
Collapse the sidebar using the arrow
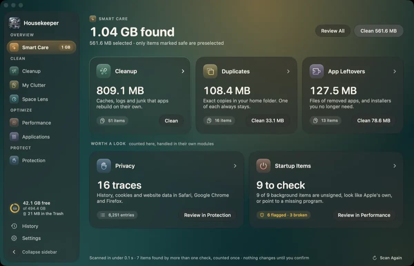(x=14, y=252)
